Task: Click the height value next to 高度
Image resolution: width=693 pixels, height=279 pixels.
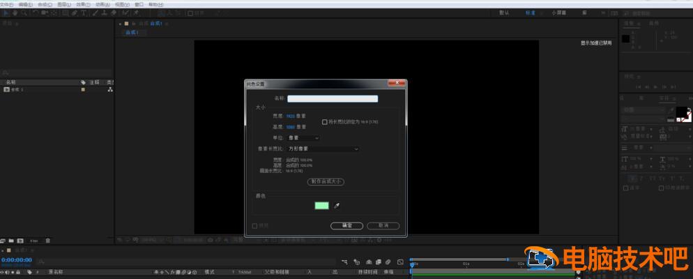Action: point(290,127)
